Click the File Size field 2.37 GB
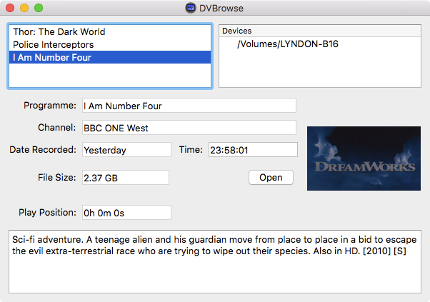Viewport: 430px width, 302px height. tap(126, 178)
